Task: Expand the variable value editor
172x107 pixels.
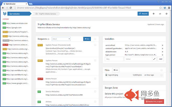Action: pyautogui.click(x=154, y=59)
